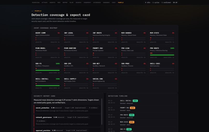209x132 pixels.
Task: Click the WEAK badge next to MEM-STATE
Action: pos(132,122)
